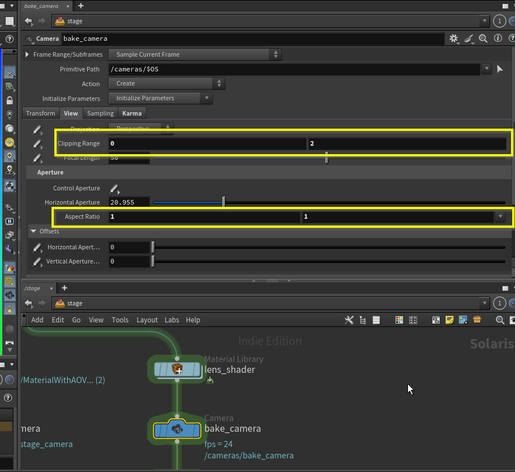Open the Tools menu in network editor
515x472 pixels.
(120, 320)
